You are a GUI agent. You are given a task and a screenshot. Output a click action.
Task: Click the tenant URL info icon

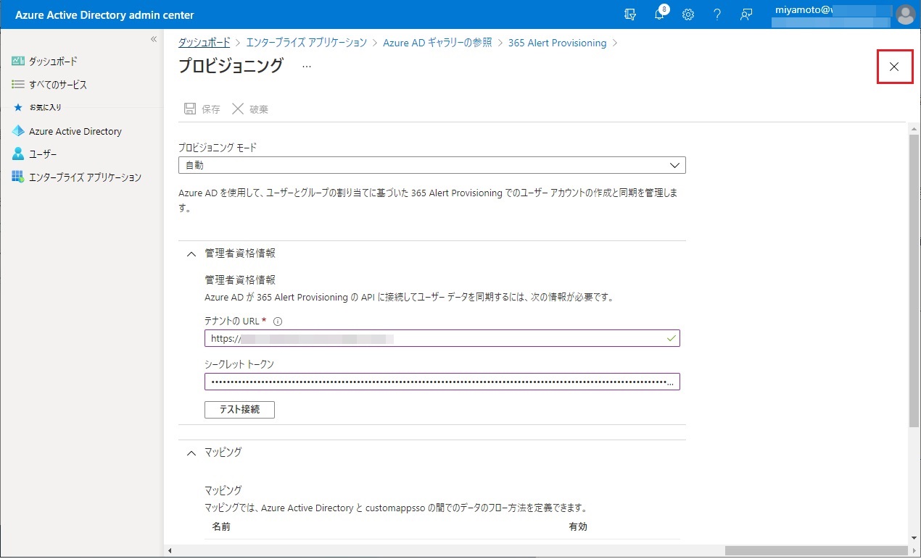(278, 321)
